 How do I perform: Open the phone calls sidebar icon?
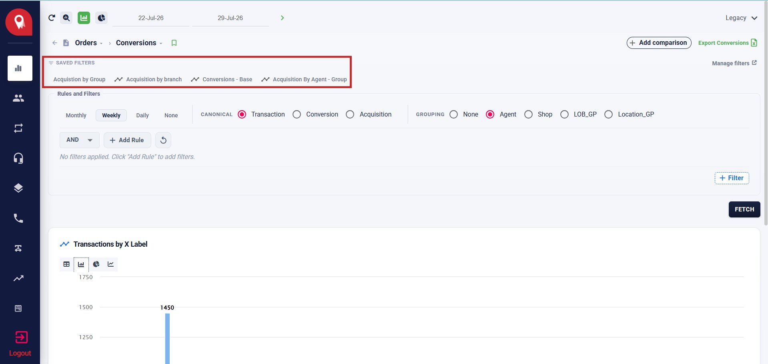tap(18, 218)
